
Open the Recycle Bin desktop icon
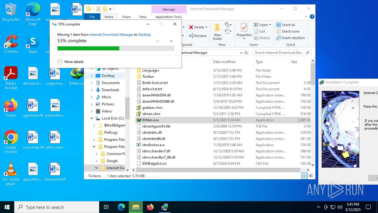(x=11, y=12)
